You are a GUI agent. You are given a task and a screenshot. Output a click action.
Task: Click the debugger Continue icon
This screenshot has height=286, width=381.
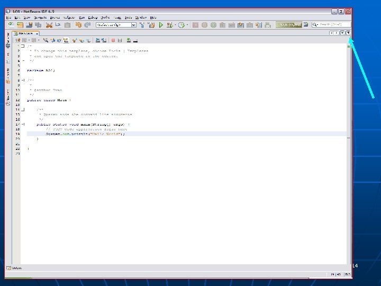tap(213, 25)
